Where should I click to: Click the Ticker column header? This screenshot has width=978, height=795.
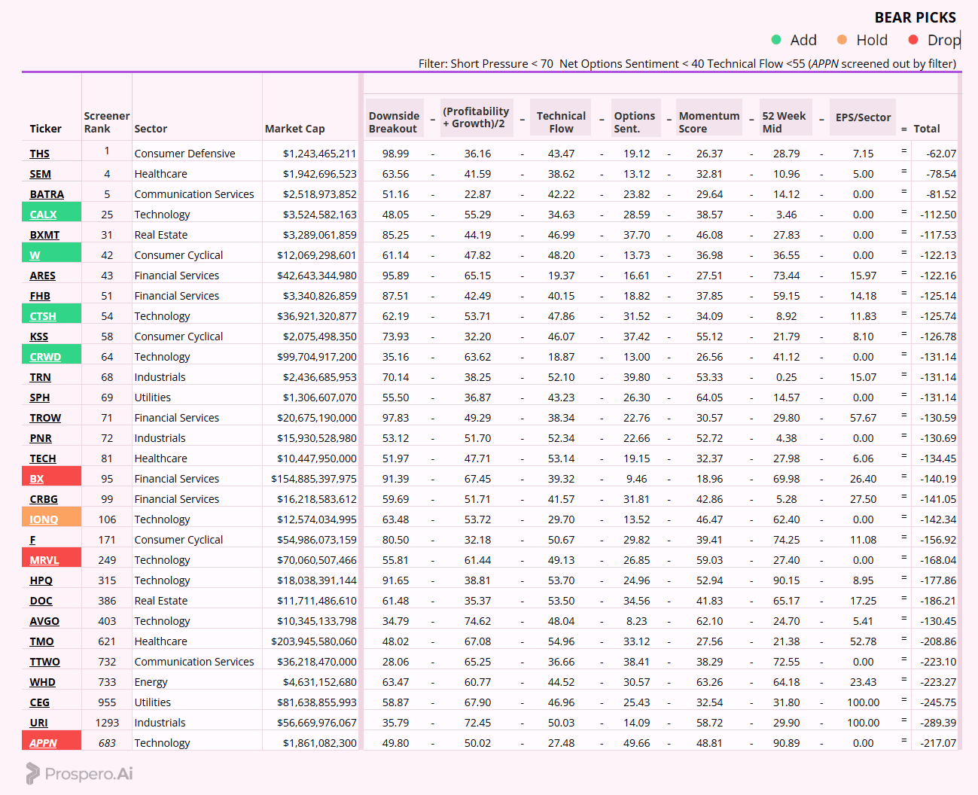click(x=46, y=129)
